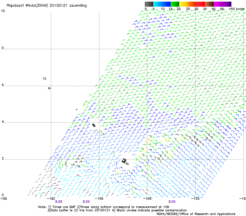Click the magenta 40-45 knots color band
Viewport: 246px width, 216px height.
coord(218,4)
